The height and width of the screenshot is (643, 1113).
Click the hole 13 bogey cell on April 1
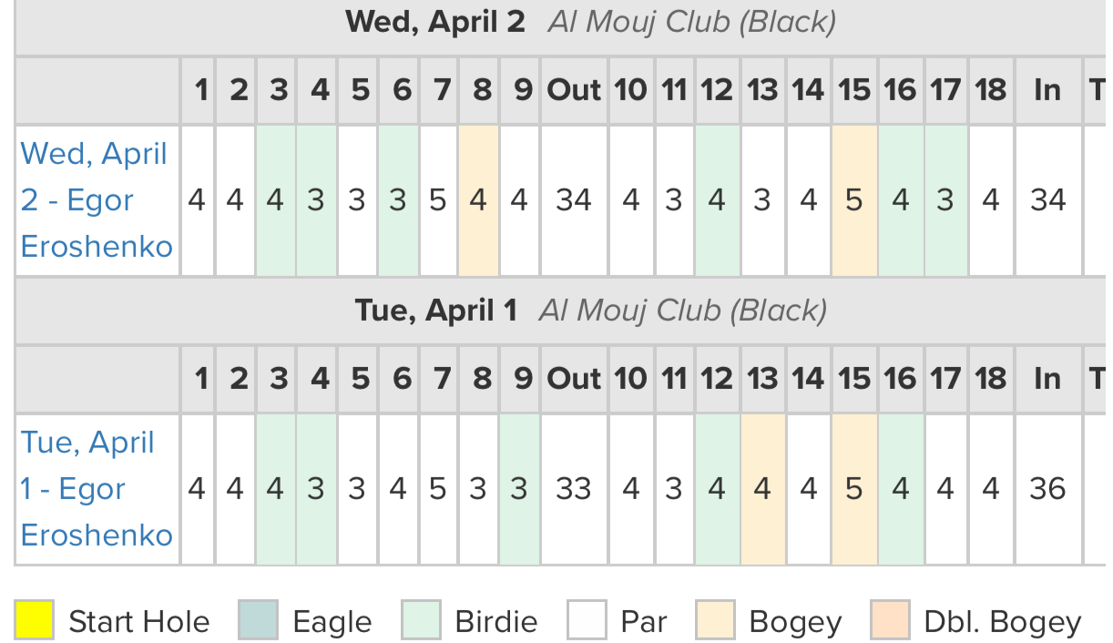762,489
